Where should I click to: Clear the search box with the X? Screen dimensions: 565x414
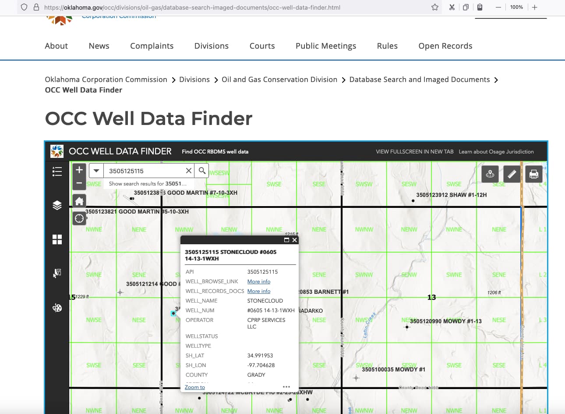(x=189, y=171)
